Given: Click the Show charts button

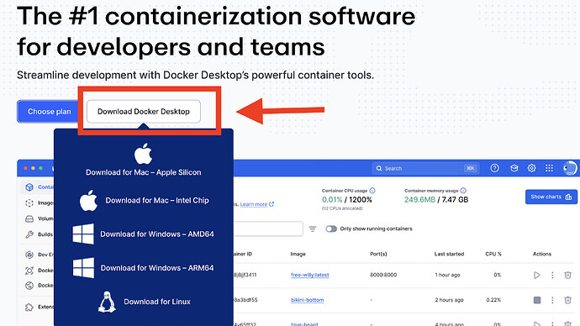Looking at the screenshot, I should (x=551, y=197).
